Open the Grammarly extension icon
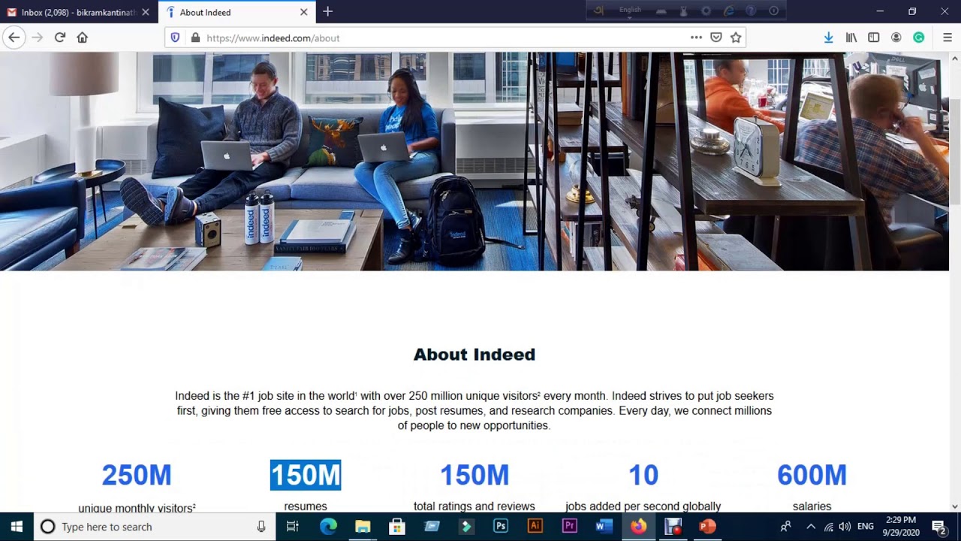961x541 pixels. 918,38
